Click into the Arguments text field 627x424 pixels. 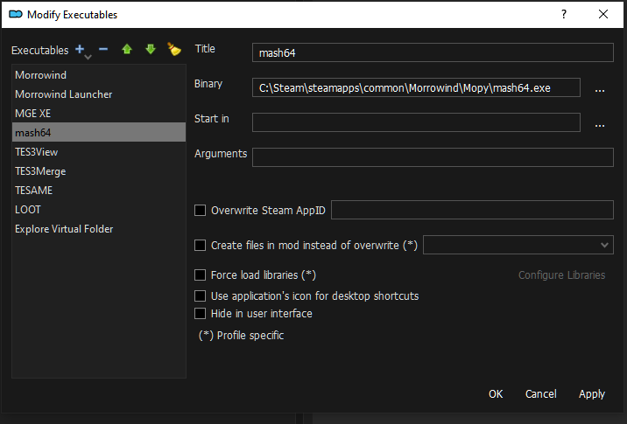(x=432, y=157)
